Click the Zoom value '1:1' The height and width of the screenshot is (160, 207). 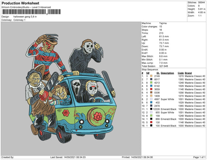point(200,16)
